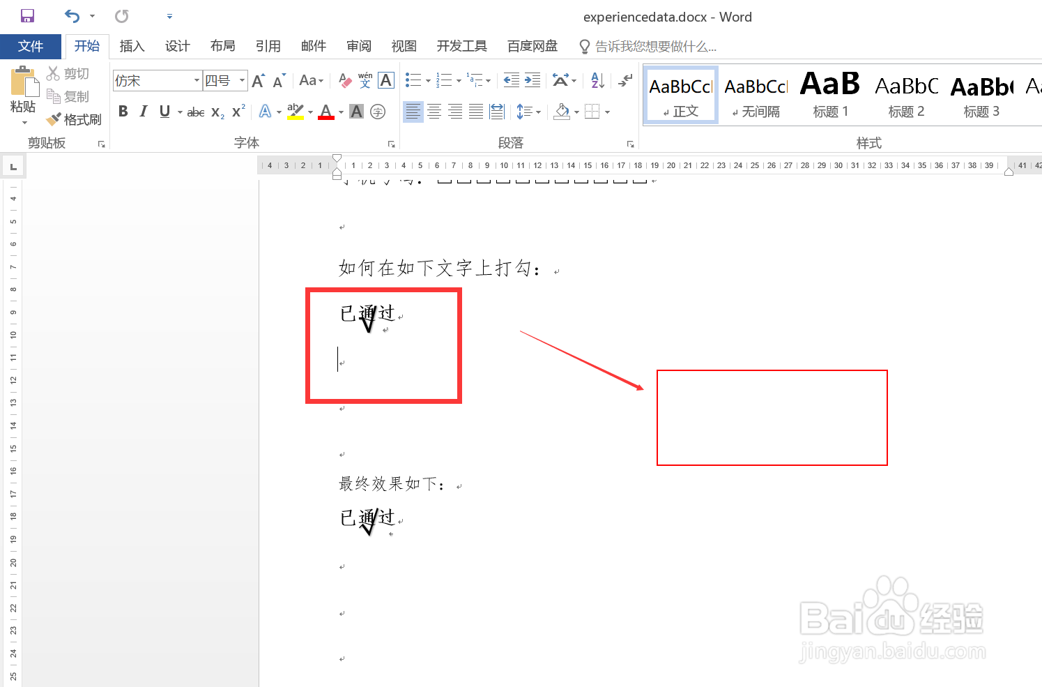Screen dimensions: 1042x687
Task: Open the font color dropdown arrow
Action: pyautogui.click(x=341, y=112)
